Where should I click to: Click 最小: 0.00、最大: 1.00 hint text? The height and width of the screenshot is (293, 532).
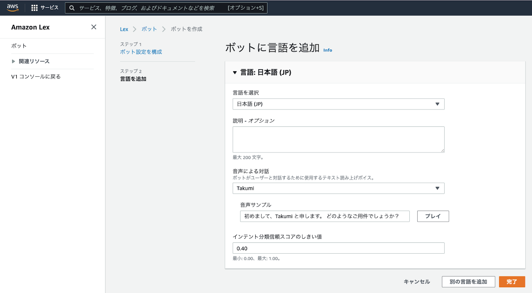[257, 259]
